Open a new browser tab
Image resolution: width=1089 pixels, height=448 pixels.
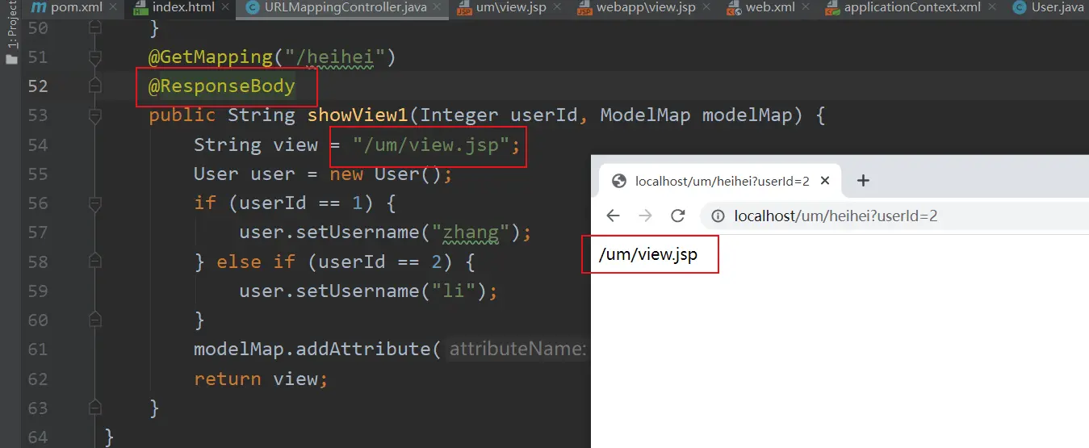(x=863, y=181)
